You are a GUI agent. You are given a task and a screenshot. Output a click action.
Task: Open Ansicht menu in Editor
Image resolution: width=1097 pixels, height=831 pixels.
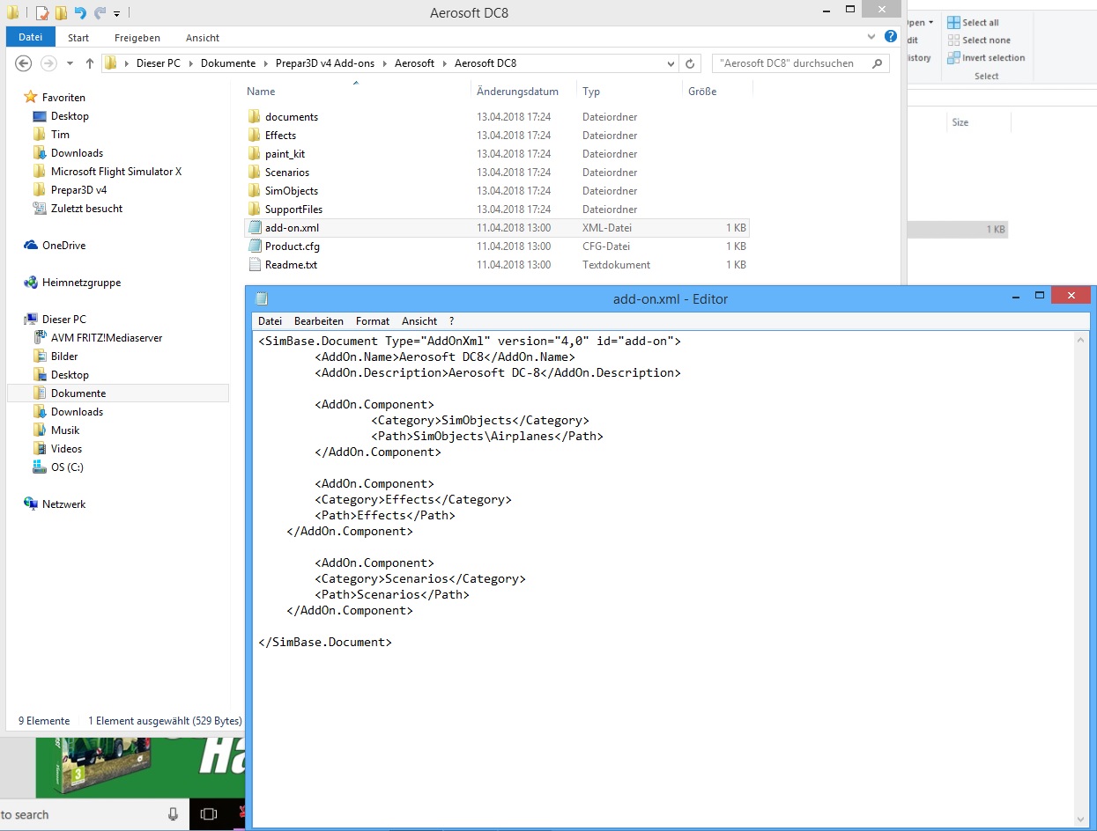419,321
